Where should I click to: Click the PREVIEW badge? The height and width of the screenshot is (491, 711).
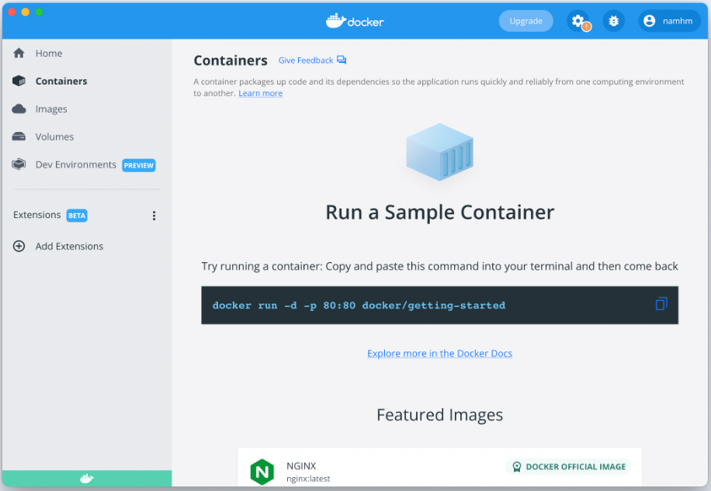pos(139,165)
